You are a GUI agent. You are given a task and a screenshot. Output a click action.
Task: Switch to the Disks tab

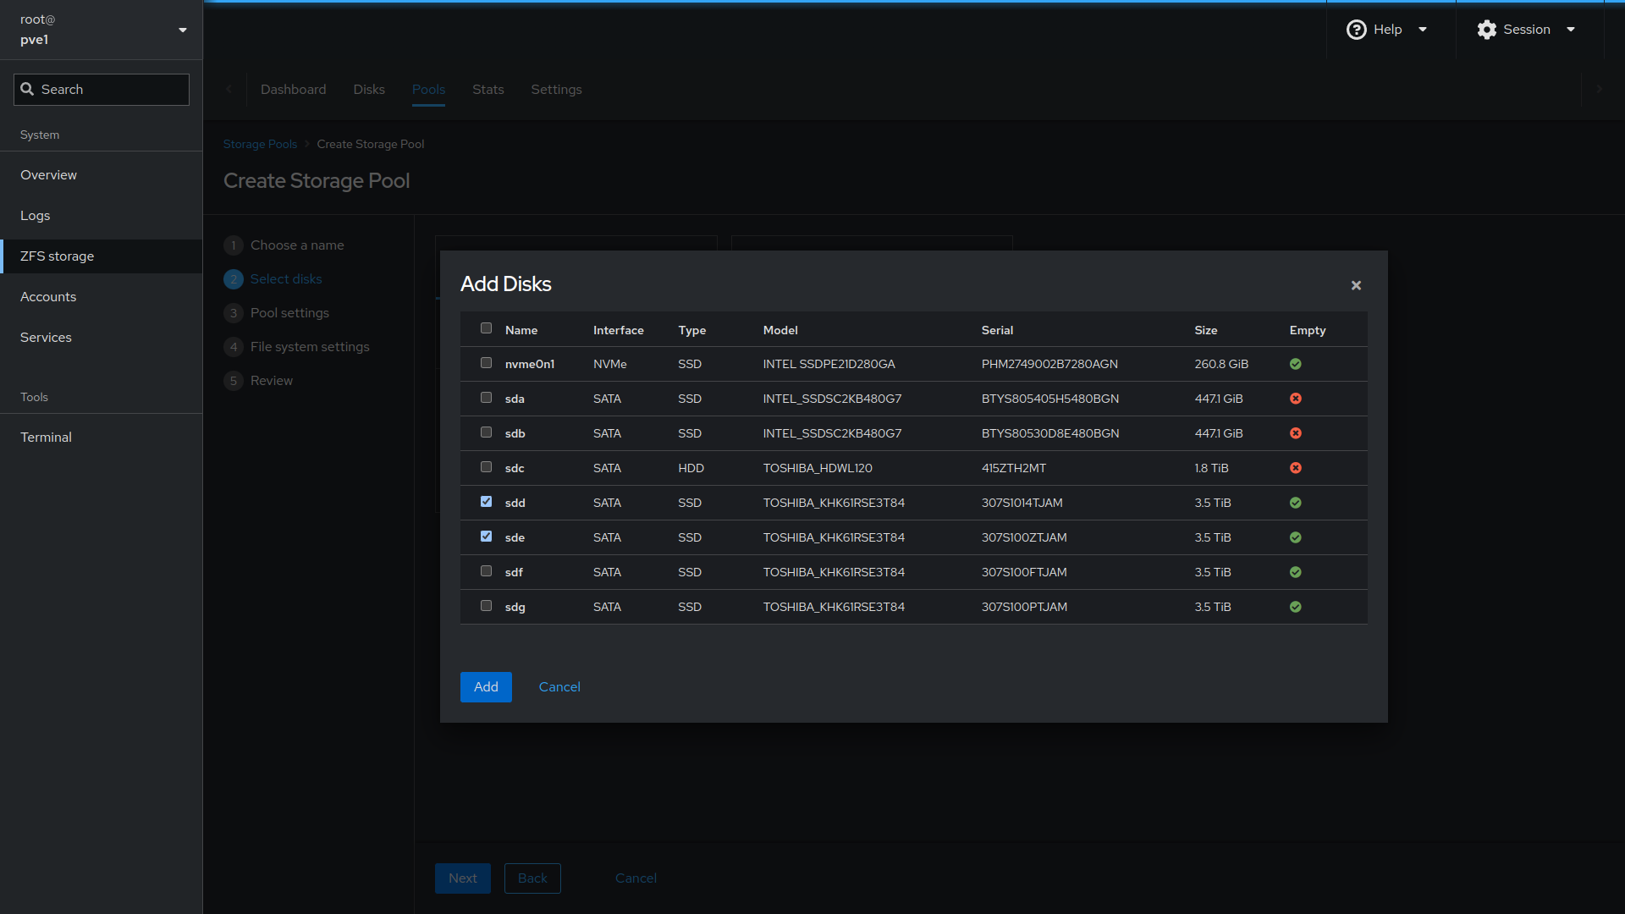pyautogui.click(x=369, y=90)
